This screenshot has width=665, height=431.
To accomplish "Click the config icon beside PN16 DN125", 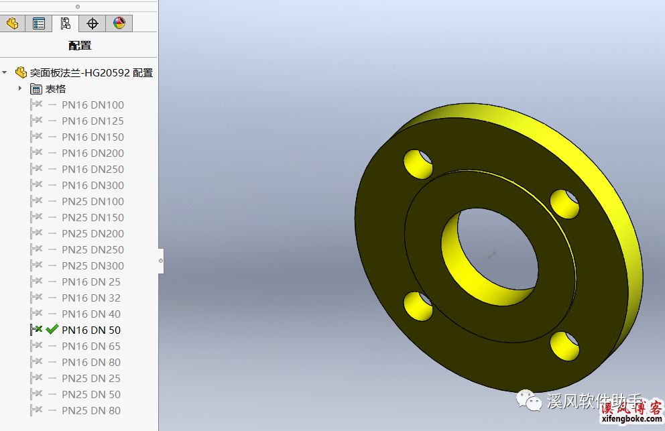I will pyautogui.click(x=36, y=121).
